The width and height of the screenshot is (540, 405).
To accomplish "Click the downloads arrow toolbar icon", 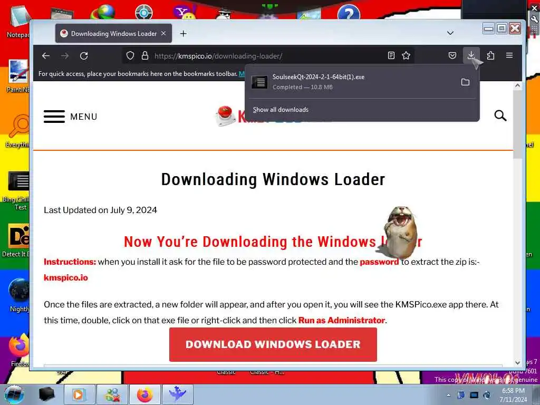I will click(471, 55).
